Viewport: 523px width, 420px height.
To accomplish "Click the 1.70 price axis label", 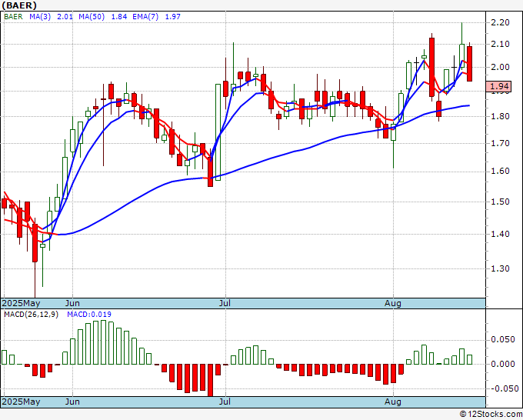I will pyautogui.click(x=501, y=143).
